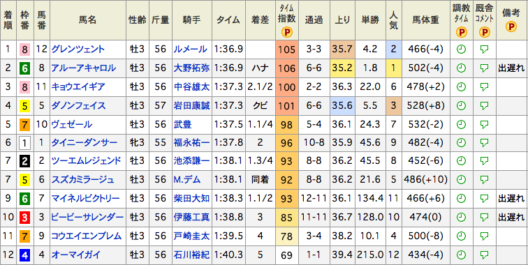Screen dimensions: 528x265
Task: Open stable comment bubble for ダノンフェイス
Action: point(484,106)
